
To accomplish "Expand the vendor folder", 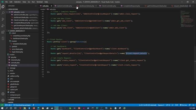I will [x=12, y=73].
